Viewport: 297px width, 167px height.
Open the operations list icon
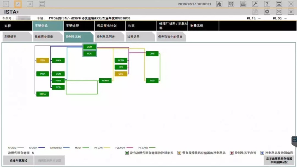point(42,4)
